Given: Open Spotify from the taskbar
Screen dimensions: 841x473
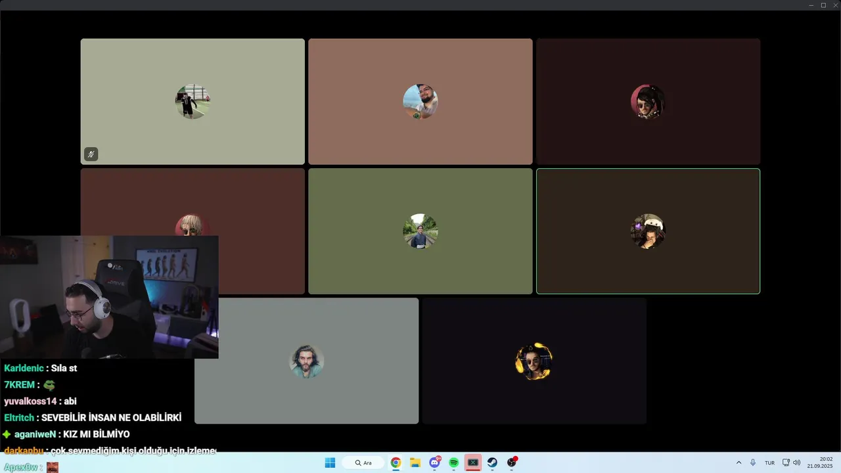Looking at the screenshot, I should 453,462.
